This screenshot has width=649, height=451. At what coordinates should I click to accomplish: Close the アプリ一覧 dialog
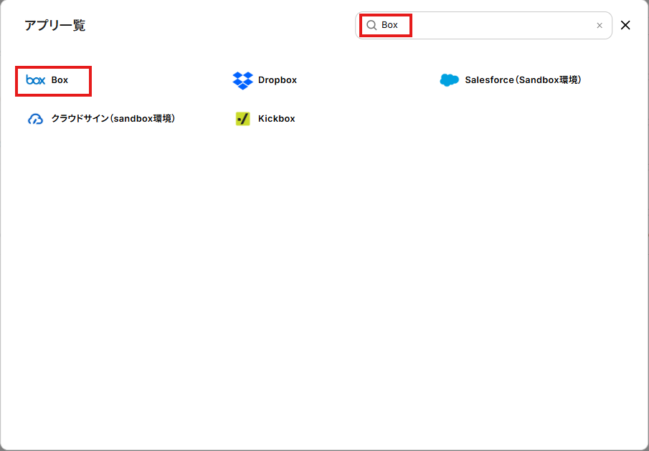point(625,25)
